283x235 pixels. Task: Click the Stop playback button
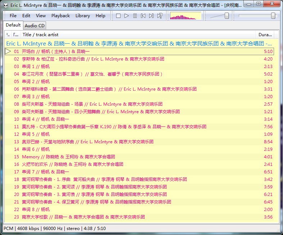coord(118,16)
